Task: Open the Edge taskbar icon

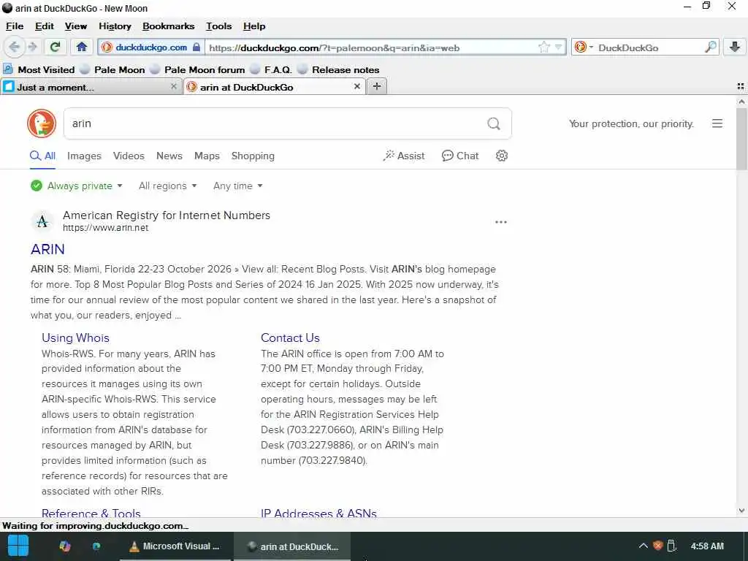Action: click(x=96, y=546)
